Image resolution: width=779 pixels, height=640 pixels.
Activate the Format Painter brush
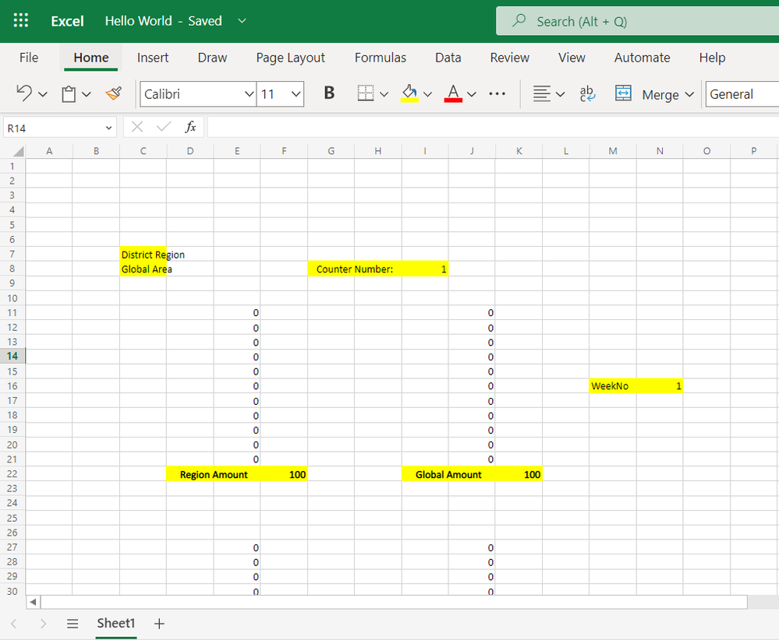pos(114,93)
